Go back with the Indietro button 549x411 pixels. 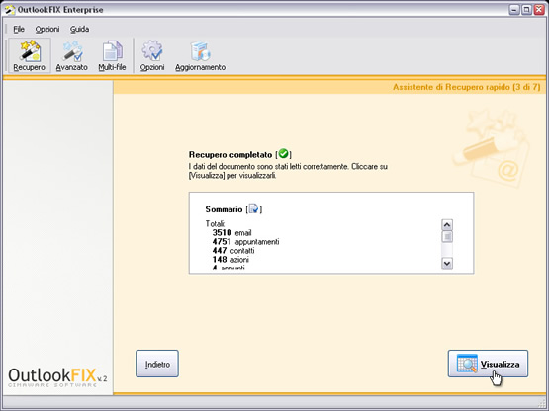coord(157,364)
